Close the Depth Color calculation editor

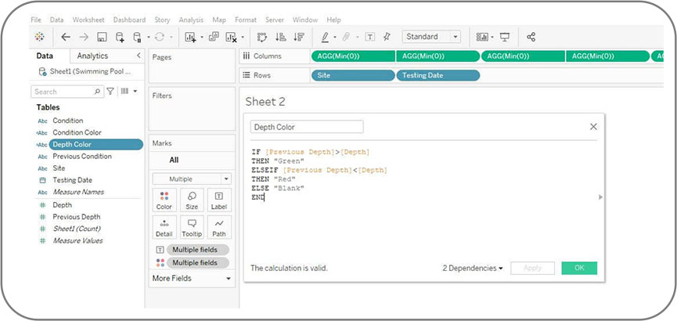point(593,127)
